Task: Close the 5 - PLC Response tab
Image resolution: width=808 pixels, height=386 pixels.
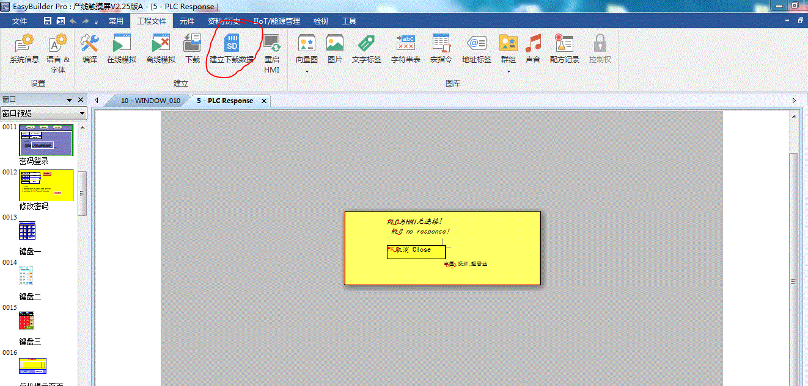Action: tap(264, 101)
